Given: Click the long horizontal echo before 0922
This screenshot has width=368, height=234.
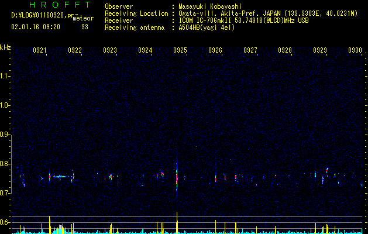Looking at the screenshot, I should (x=60, y=177).
